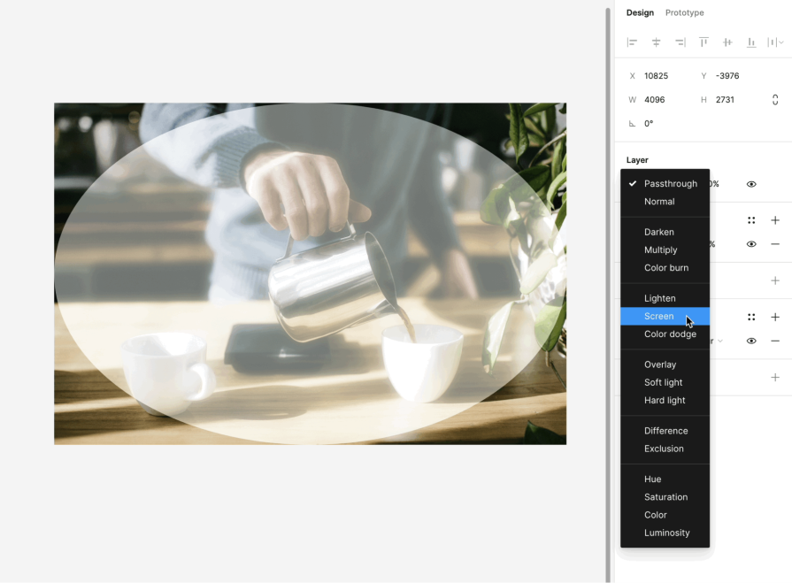Image resolution: width=792 pixels, height=583 pixels.
Task: Toggle the stroke's visibility eye
Action: click(x=750, y=341)
